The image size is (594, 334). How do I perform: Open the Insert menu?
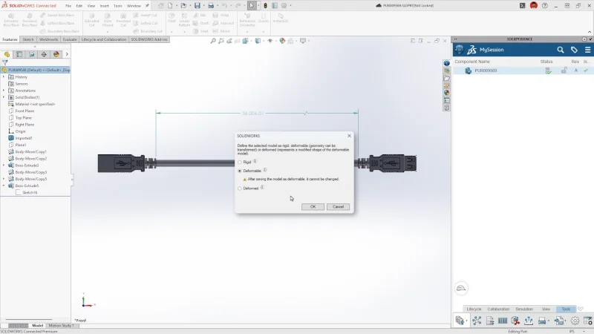[x=103, y=5]
